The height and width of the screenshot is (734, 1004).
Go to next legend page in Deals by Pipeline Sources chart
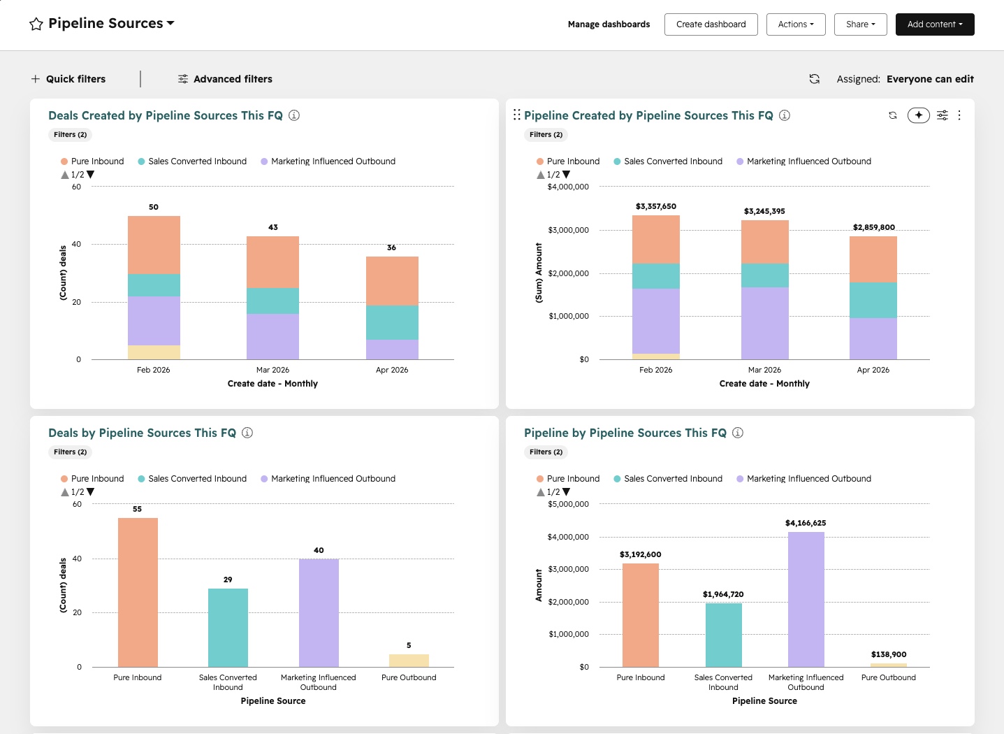[x=90, y=492]
